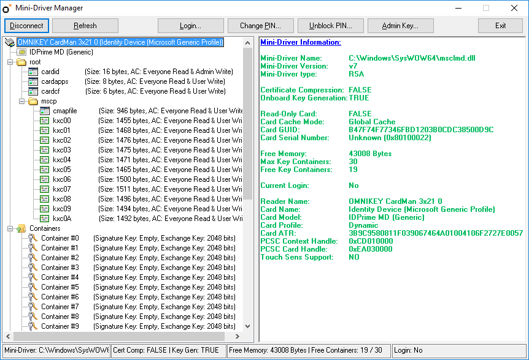Click the Container #4 keys icon

point(33,277)
